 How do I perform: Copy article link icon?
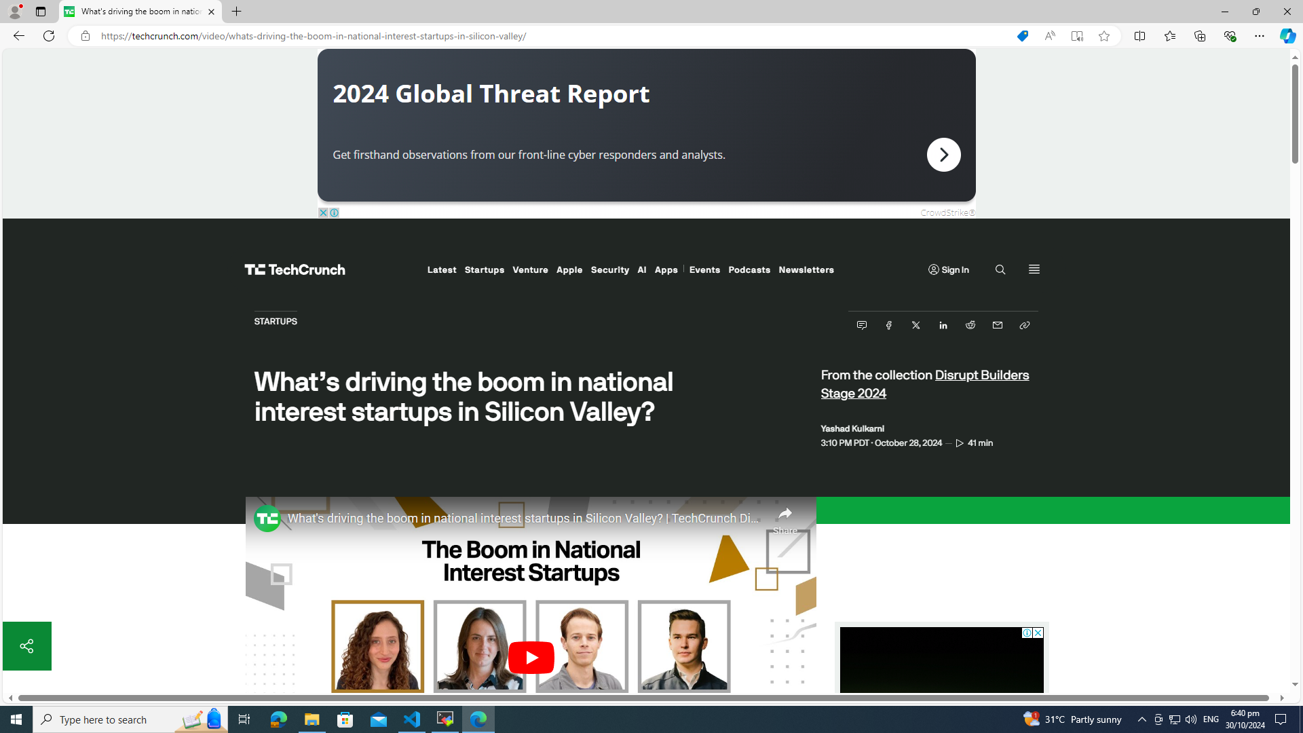1024,325
